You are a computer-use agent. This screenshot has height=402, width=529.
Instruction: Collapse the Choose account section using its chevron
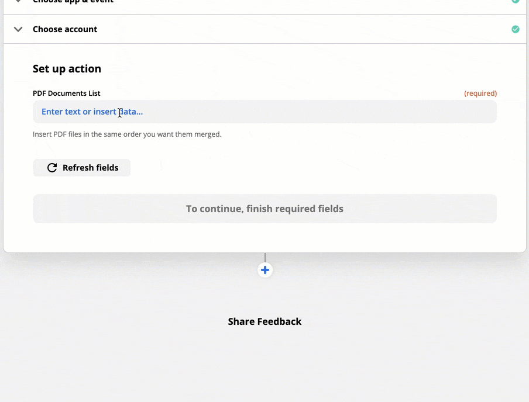(18, 29)
